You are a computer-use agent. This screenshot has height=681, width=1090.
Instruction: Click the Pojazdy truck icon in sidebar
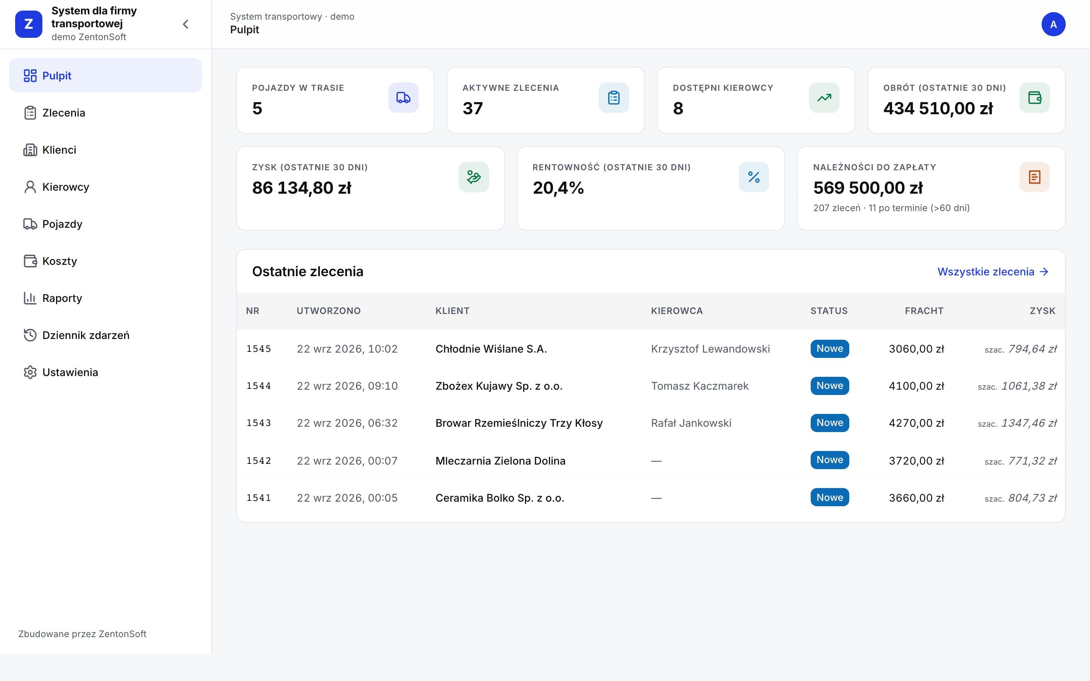pyautogui.click(x=30, y=224)
